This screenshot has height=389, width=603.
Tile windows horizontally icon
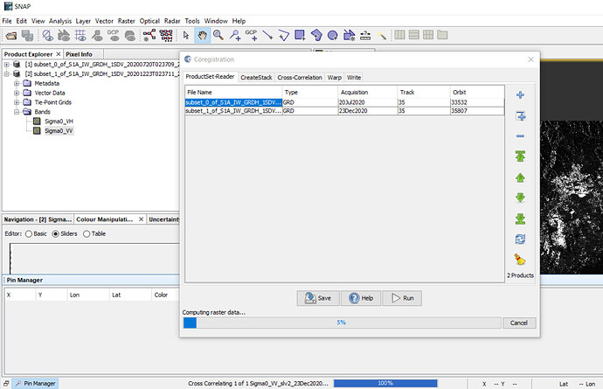click(x=413, y=35)
